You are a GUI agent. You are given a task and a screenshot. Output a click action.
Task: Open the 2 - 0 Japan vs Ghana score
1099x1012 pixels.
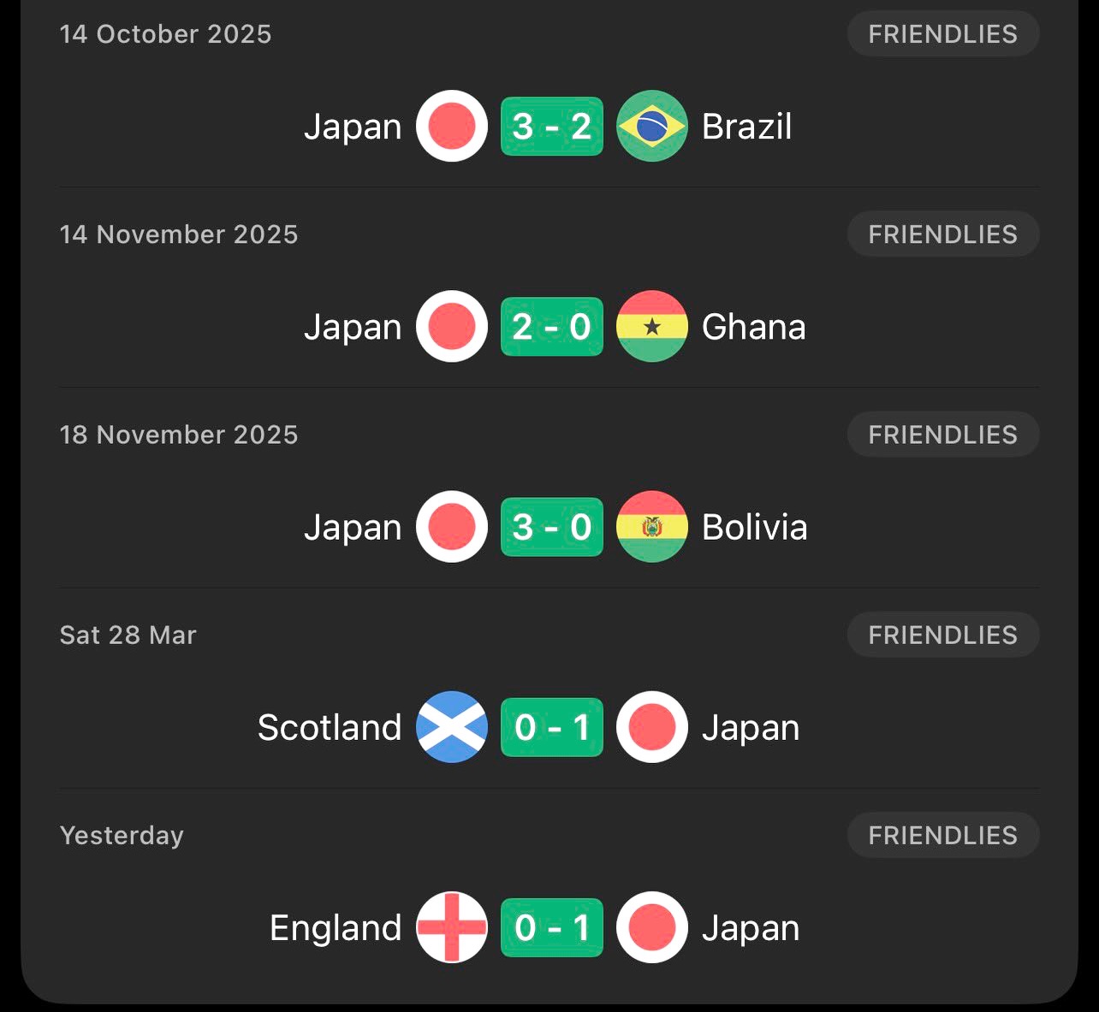pos(551,326)
